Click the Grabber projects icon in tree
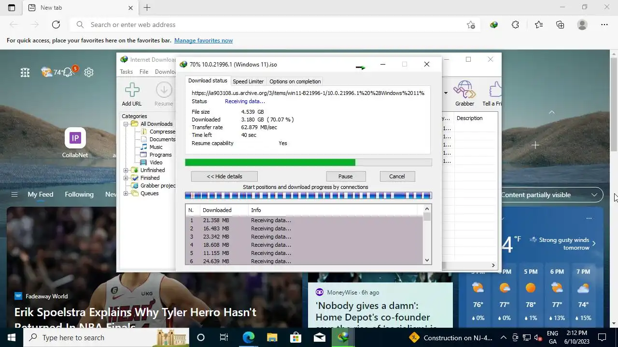The image size is (618, 347). tap(135, 186)
